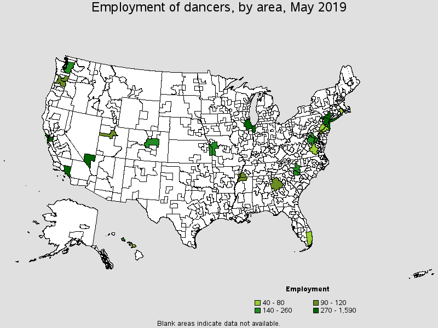Click the large Hawaii Big Island
Viewport: 438px width, 328px height.
pos(139,255)
